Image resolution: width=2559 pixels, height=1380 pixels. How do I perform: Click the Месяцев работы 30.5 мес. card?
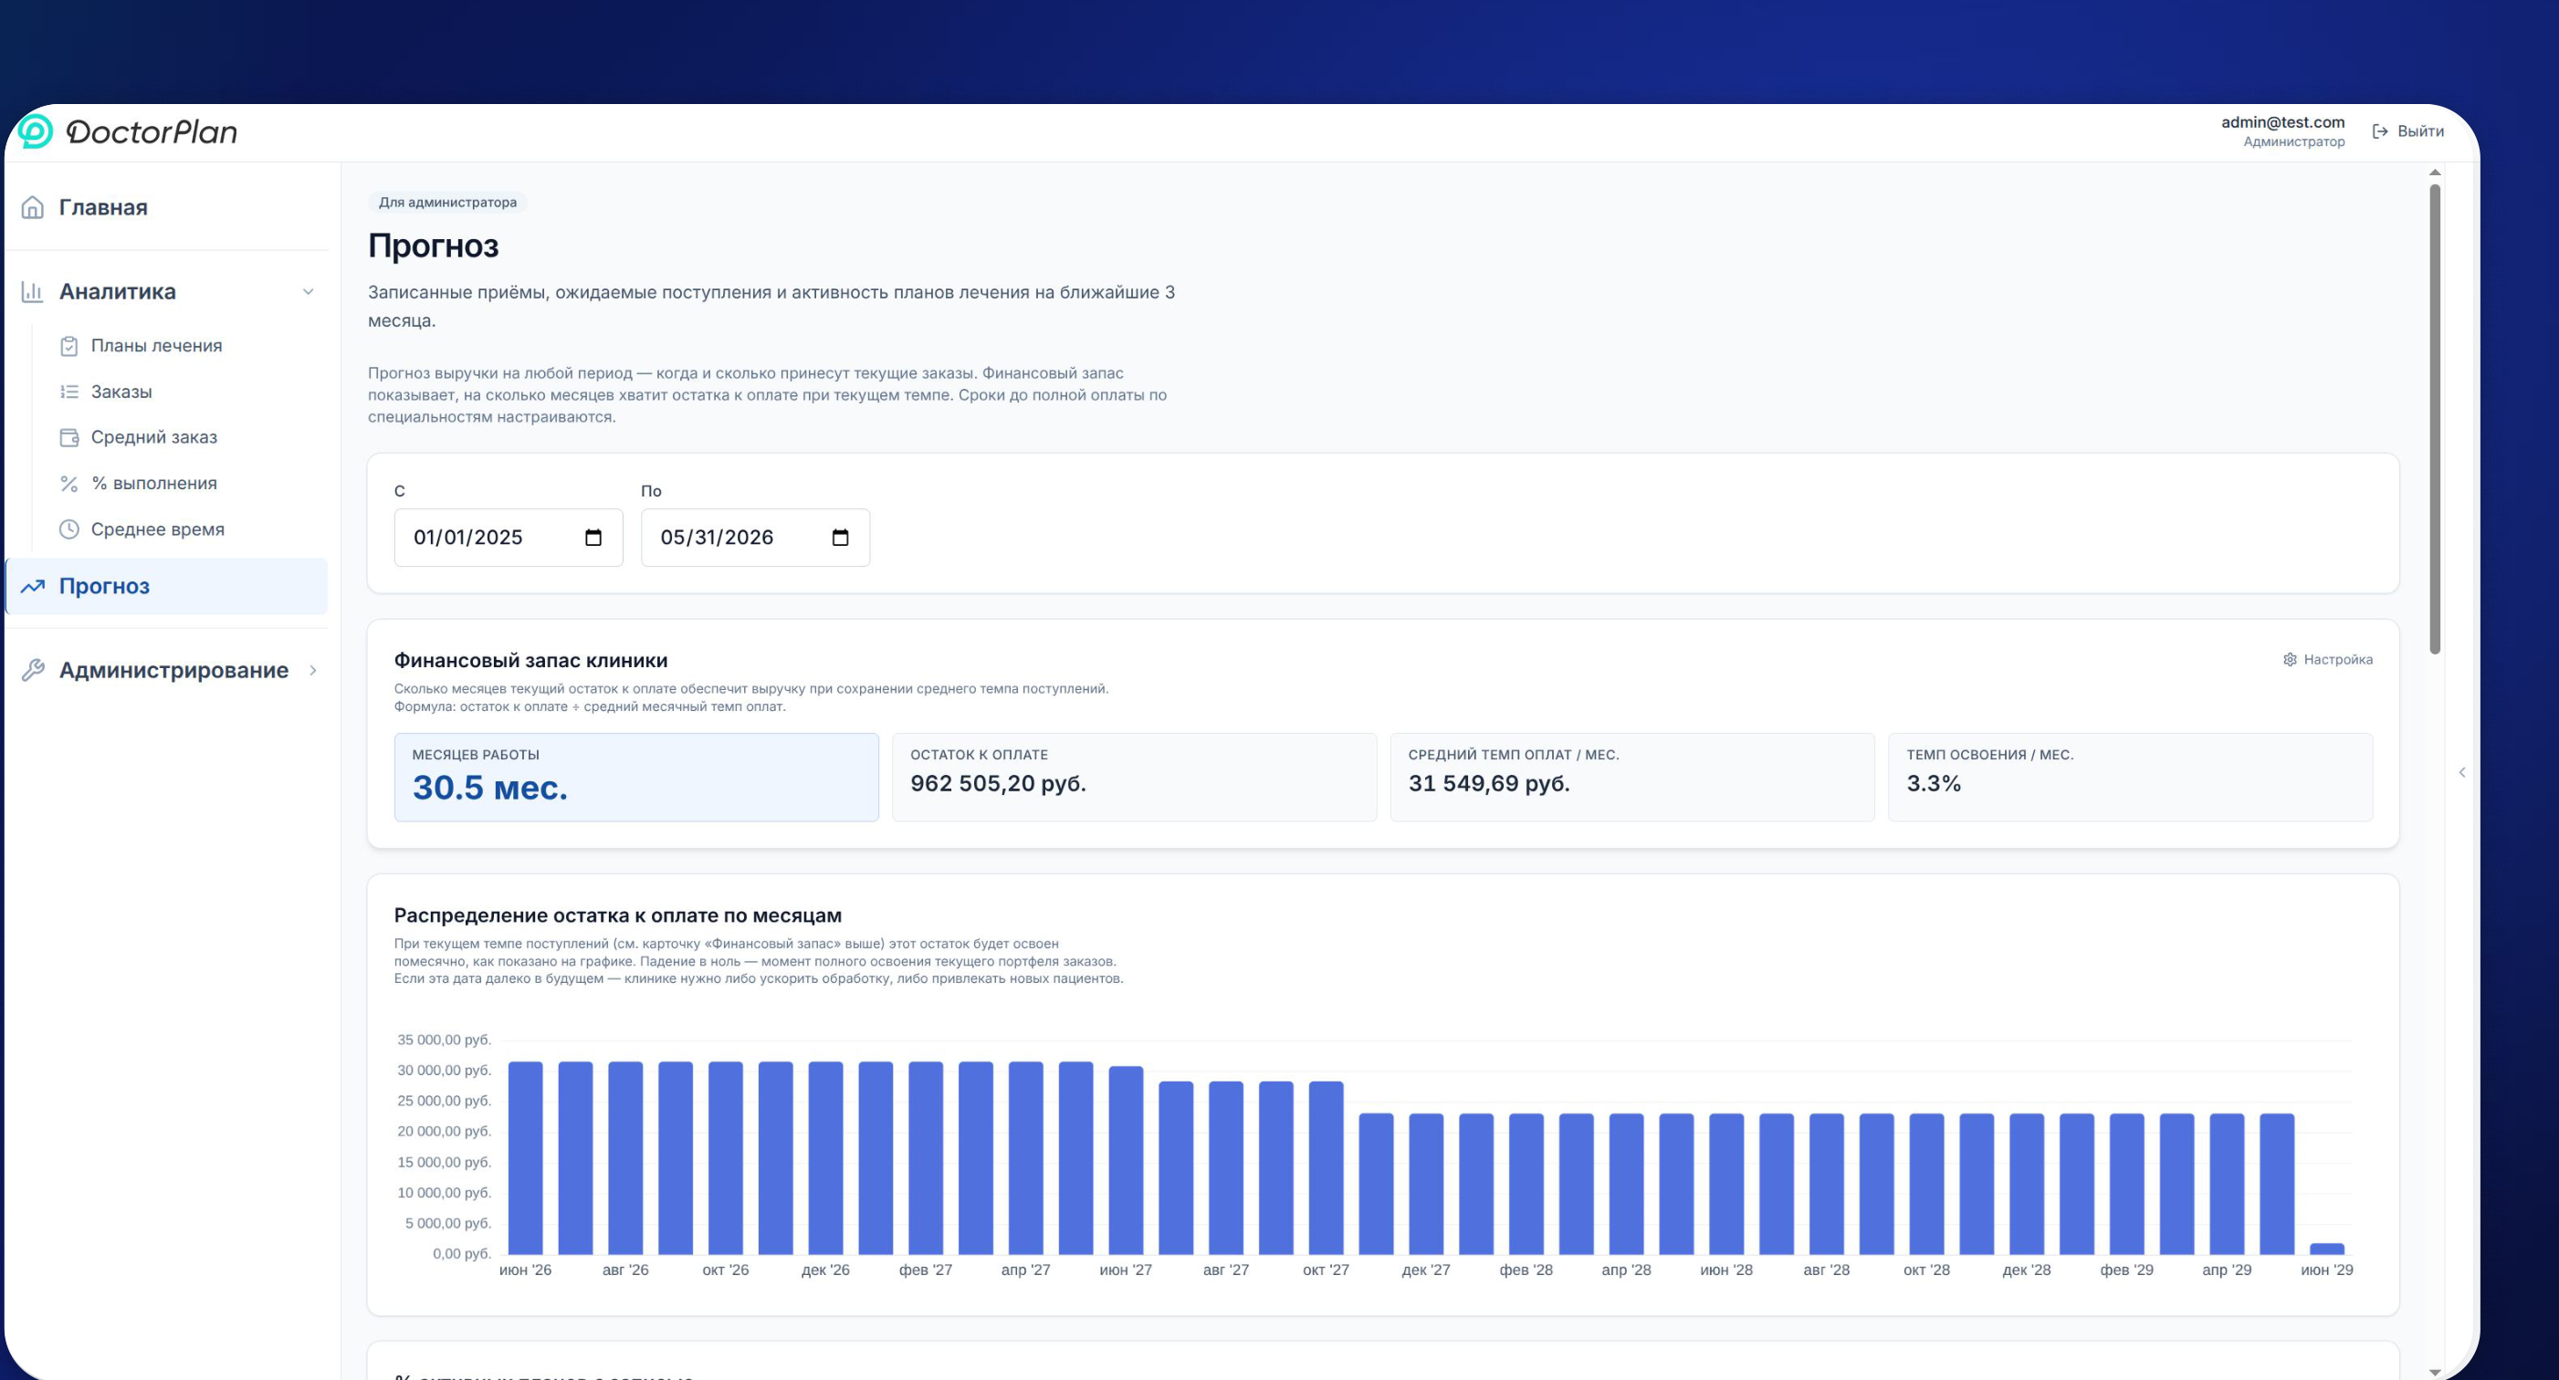coord(635,778)
